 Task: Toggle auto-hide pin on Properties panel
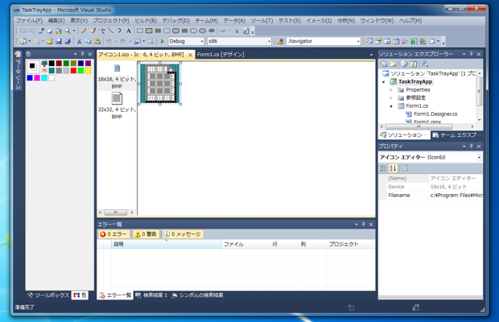[x=472, y=146]
